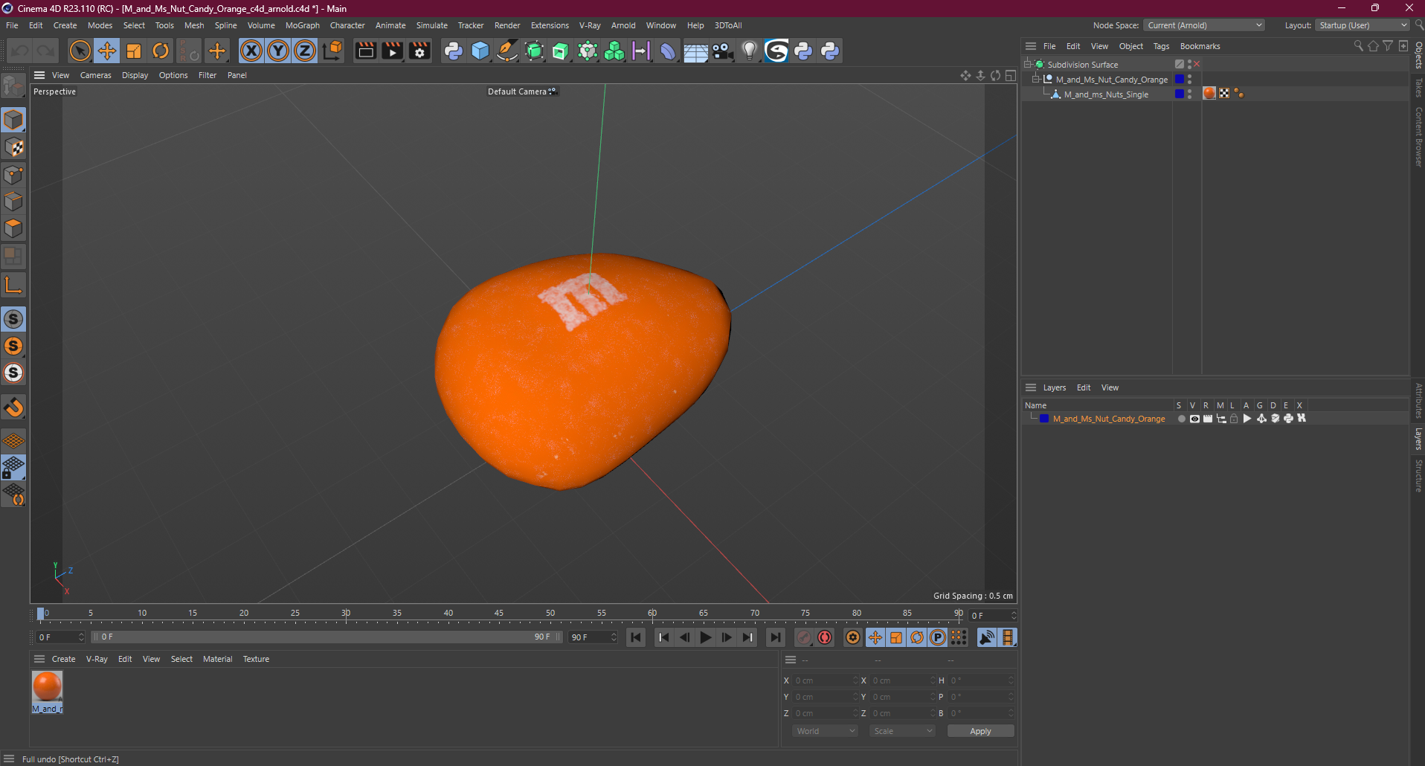The height and width of the screenshot is (766, 1425).
Task: Switch to Model mode in left sidebar
Action: click(x=13, y=120)
